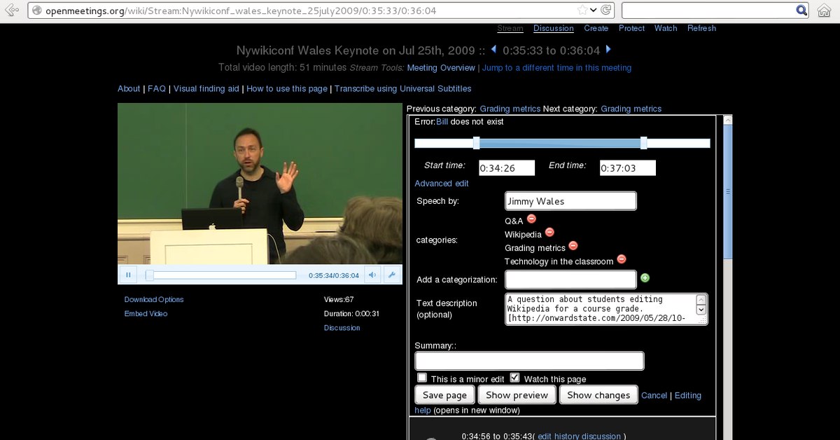The height and width of the screenshot is (440, 840).
Task: Click the video frame of Jimmy Wales
Action: pyautogui.click(x=260, y=184)
